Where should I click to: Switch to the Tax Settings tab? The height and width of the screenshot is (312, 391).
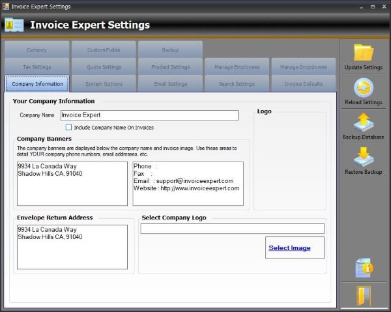click(x=36, y=67)
